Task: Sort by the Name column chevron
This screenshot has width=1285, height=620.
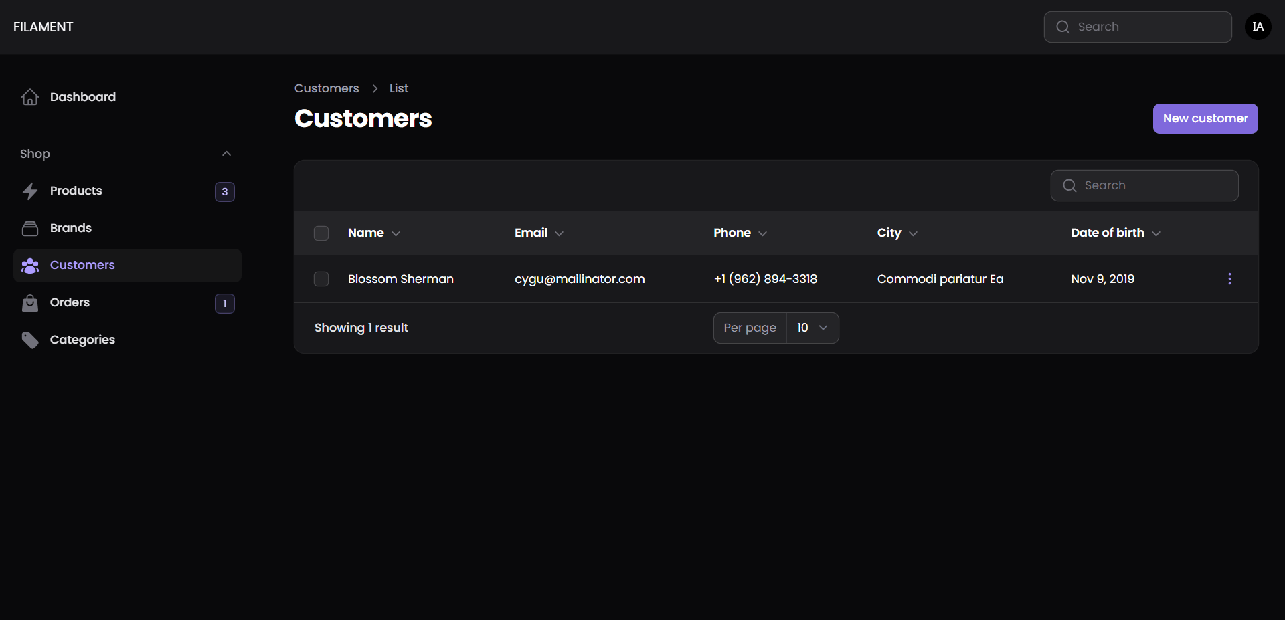Action: (396, 233)
